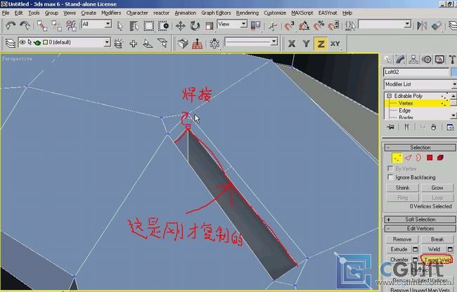Image resolution: width=457 pixels, height=292 pixels.
Task: Enable the Ignore Backfacing checkbox
Action: 390,177
